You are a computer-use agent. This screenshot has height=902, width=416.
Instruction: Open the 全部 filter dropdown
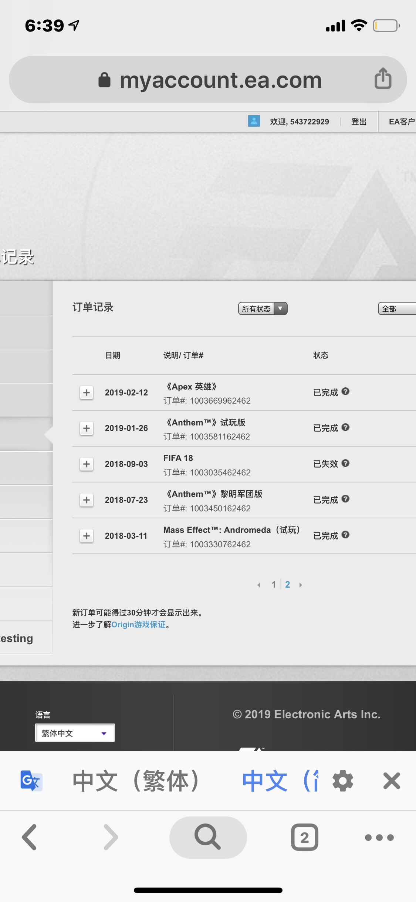click(x=397, y=308)
